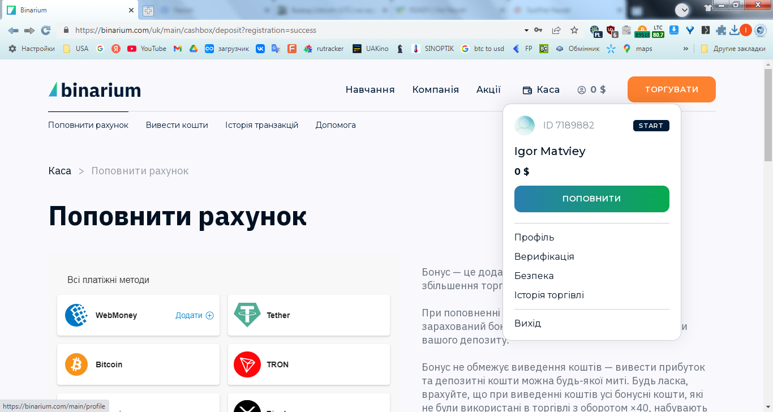The image size is (773, 412).
Task: Add WebMoney via the Додати link
Action: pos(195,315)
